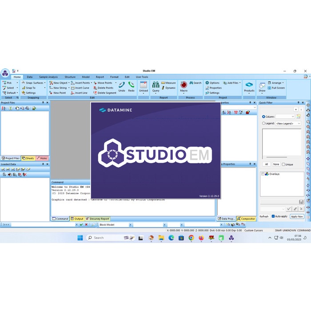
Task: Expand the New Object dropdown arrow
Action: (x=69, y=83)
